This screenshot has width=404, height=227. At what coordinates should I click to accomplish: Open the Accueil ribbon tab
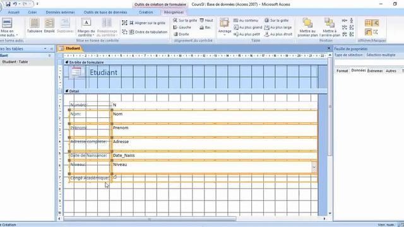pyautogui.click(x=14, y=13)
